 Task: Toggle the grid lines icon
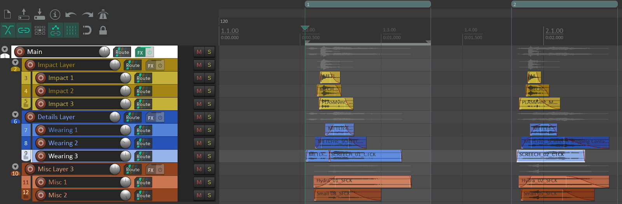71,30
